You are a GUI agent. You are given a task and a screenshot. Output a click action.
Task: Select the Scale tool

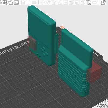point(54,2)
